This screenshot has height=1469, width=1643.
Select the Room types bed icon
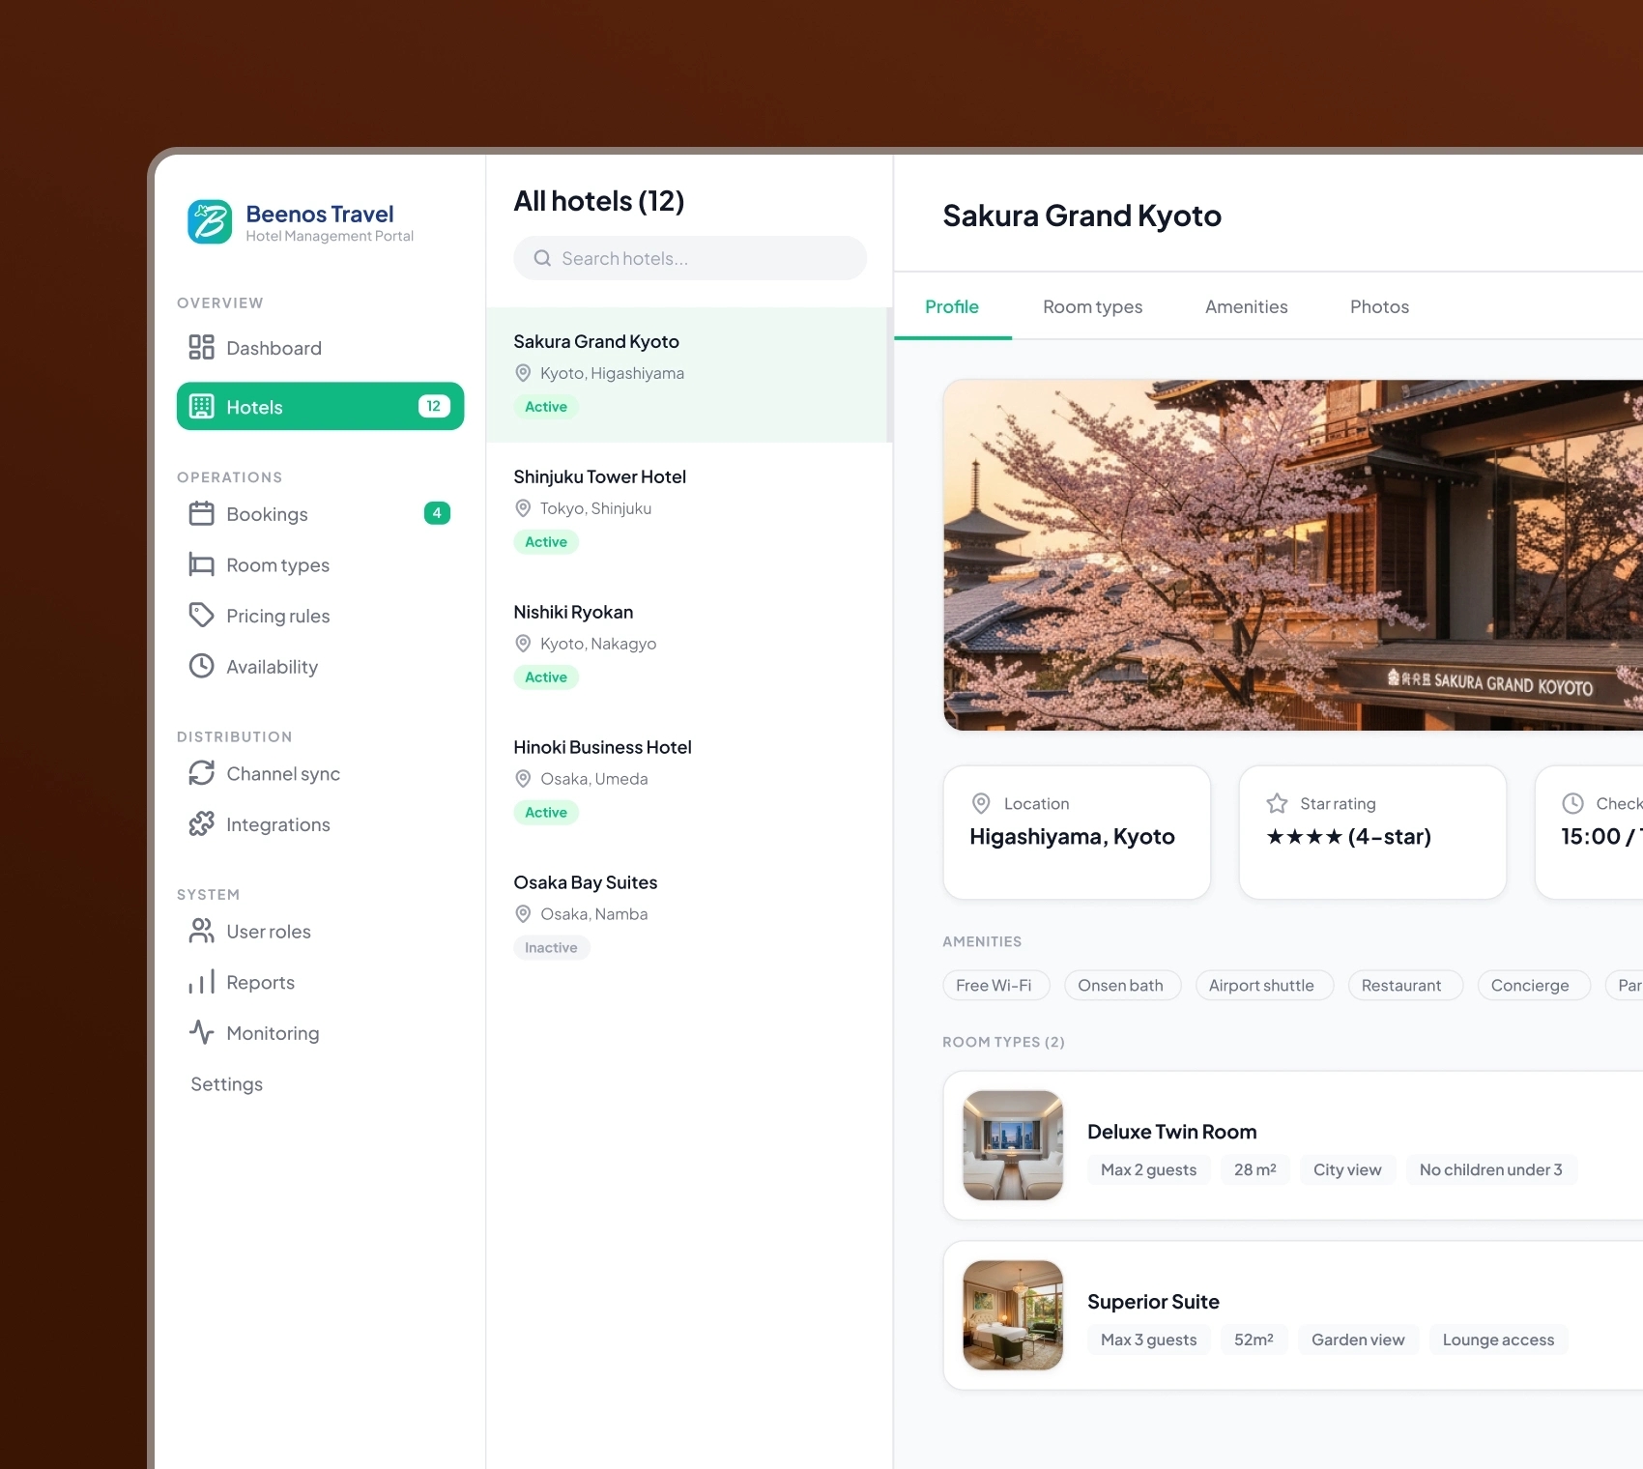pyautogui.click(x=201, y=565)
